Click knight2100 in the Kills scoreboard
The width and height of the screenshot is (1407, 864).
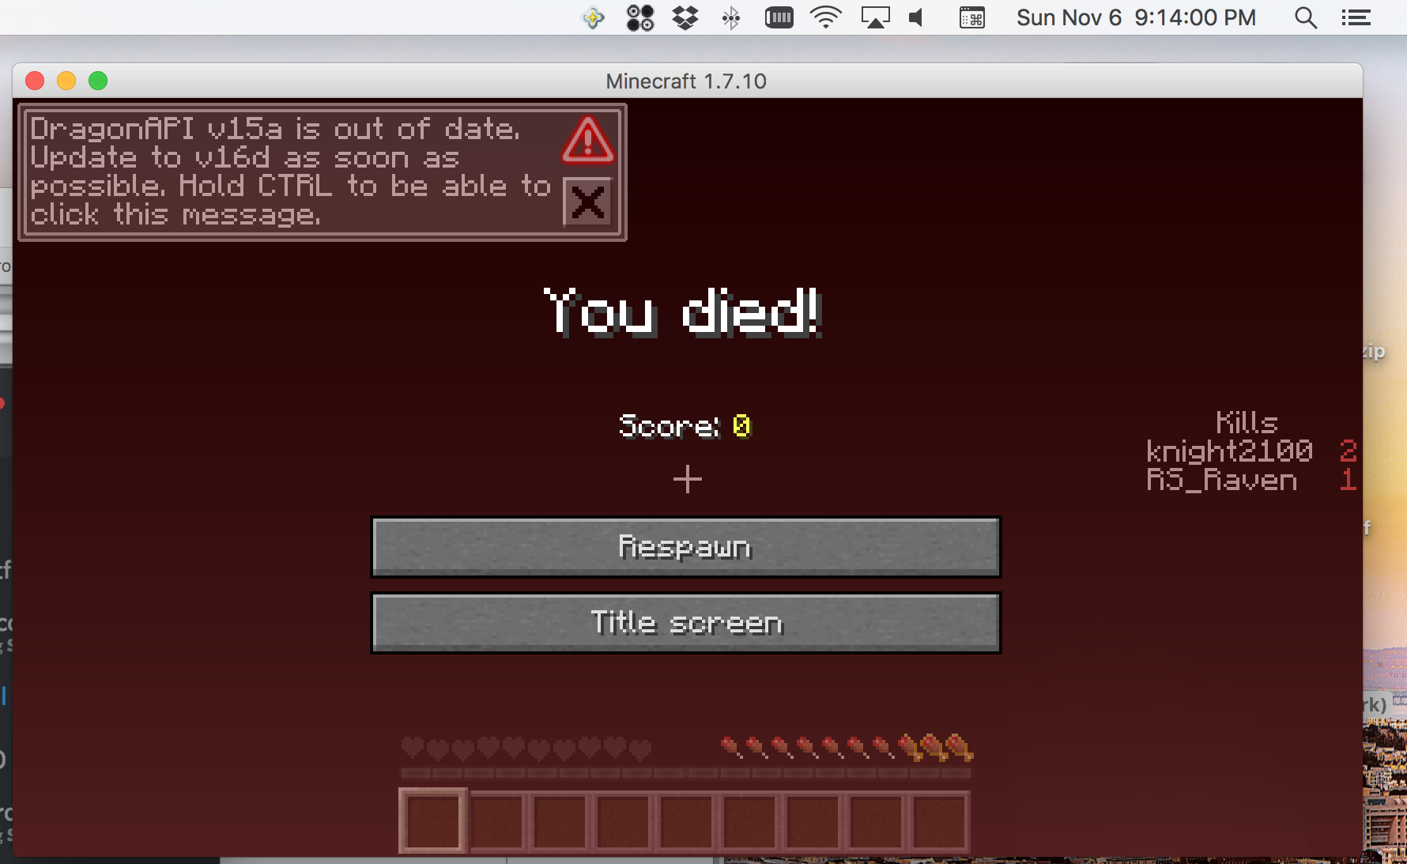point(1229,451)
